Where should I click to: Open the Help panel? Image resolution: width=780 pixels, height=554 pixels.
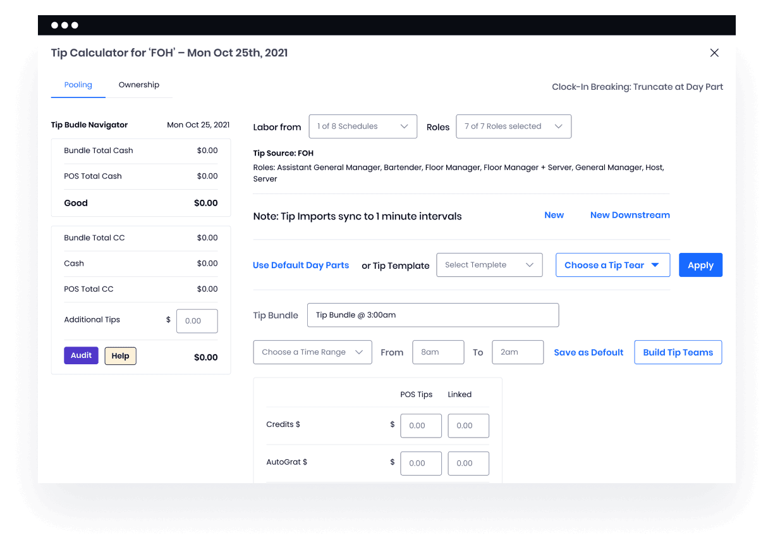(x=120, y=355)
